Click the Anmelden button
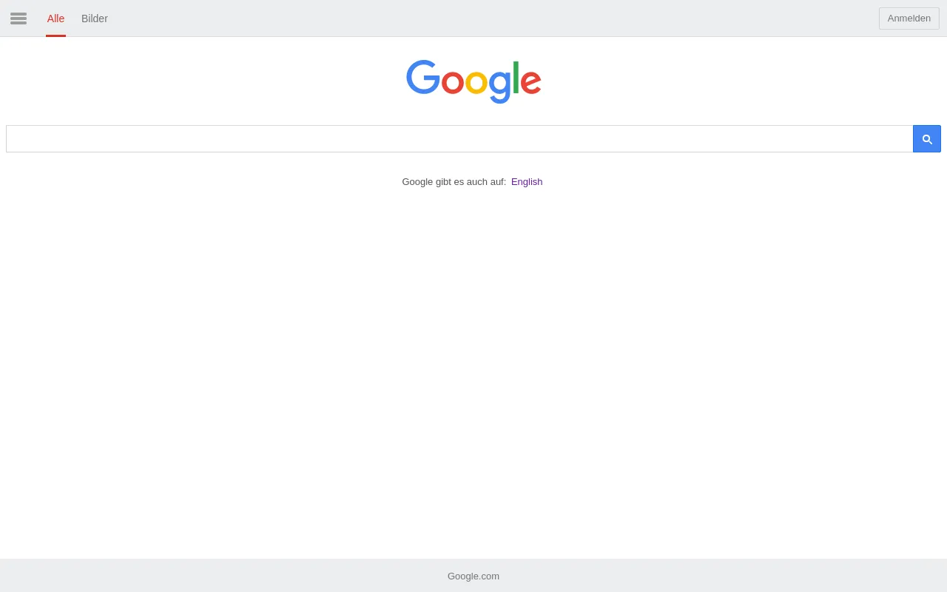The height and width of the screenshot is (592, 947). 909,18
